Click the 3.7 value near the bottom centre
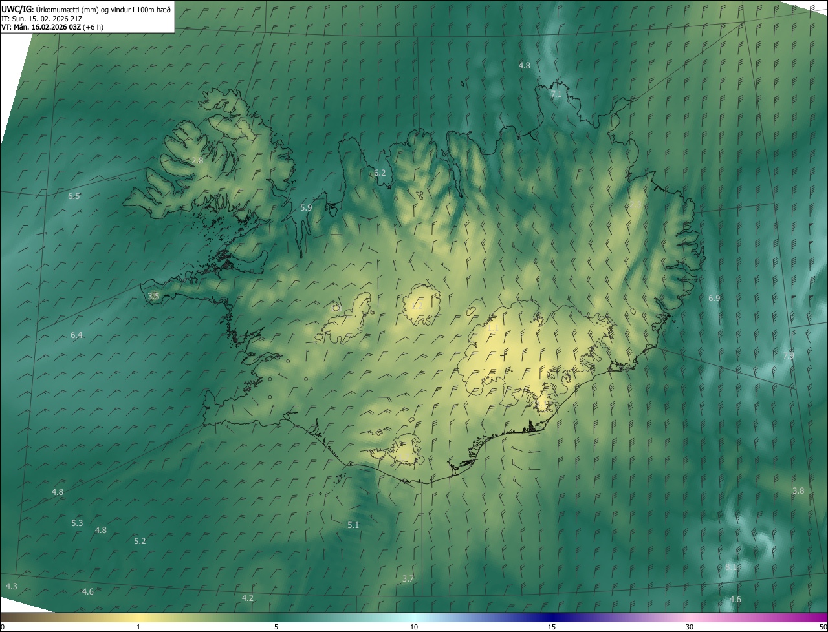The image size is (828, 632). [408, 578]
